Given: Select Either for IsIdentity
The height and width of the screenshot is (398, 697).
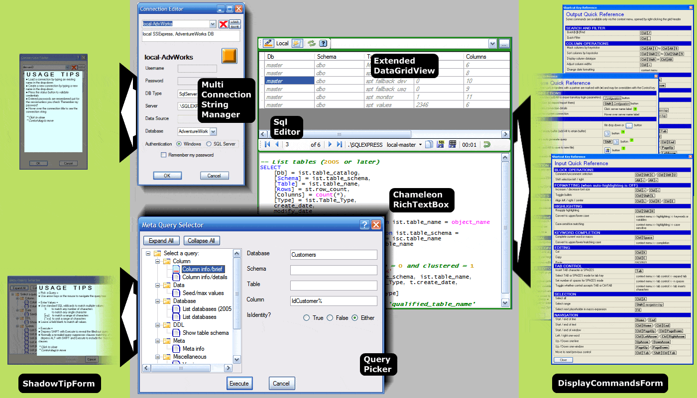Looking at the screenshot, I should click(x=355, y=318).
